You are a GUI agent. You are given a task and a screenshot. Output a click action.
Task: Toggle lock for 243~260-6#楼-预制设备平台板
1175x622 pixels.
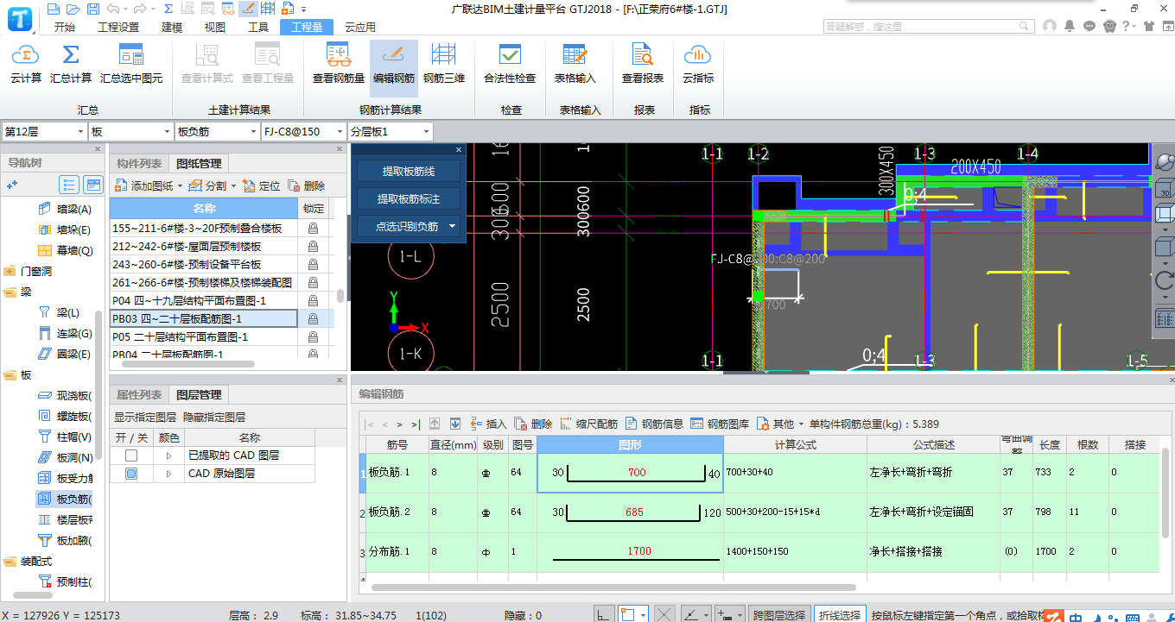coord(313,265)
